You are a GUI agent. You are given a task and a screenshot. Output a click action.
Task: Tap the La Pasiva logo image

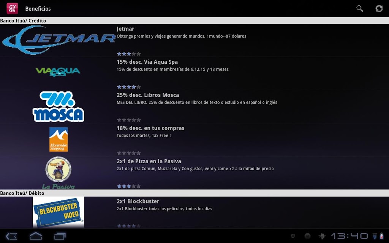pos(58,173)
